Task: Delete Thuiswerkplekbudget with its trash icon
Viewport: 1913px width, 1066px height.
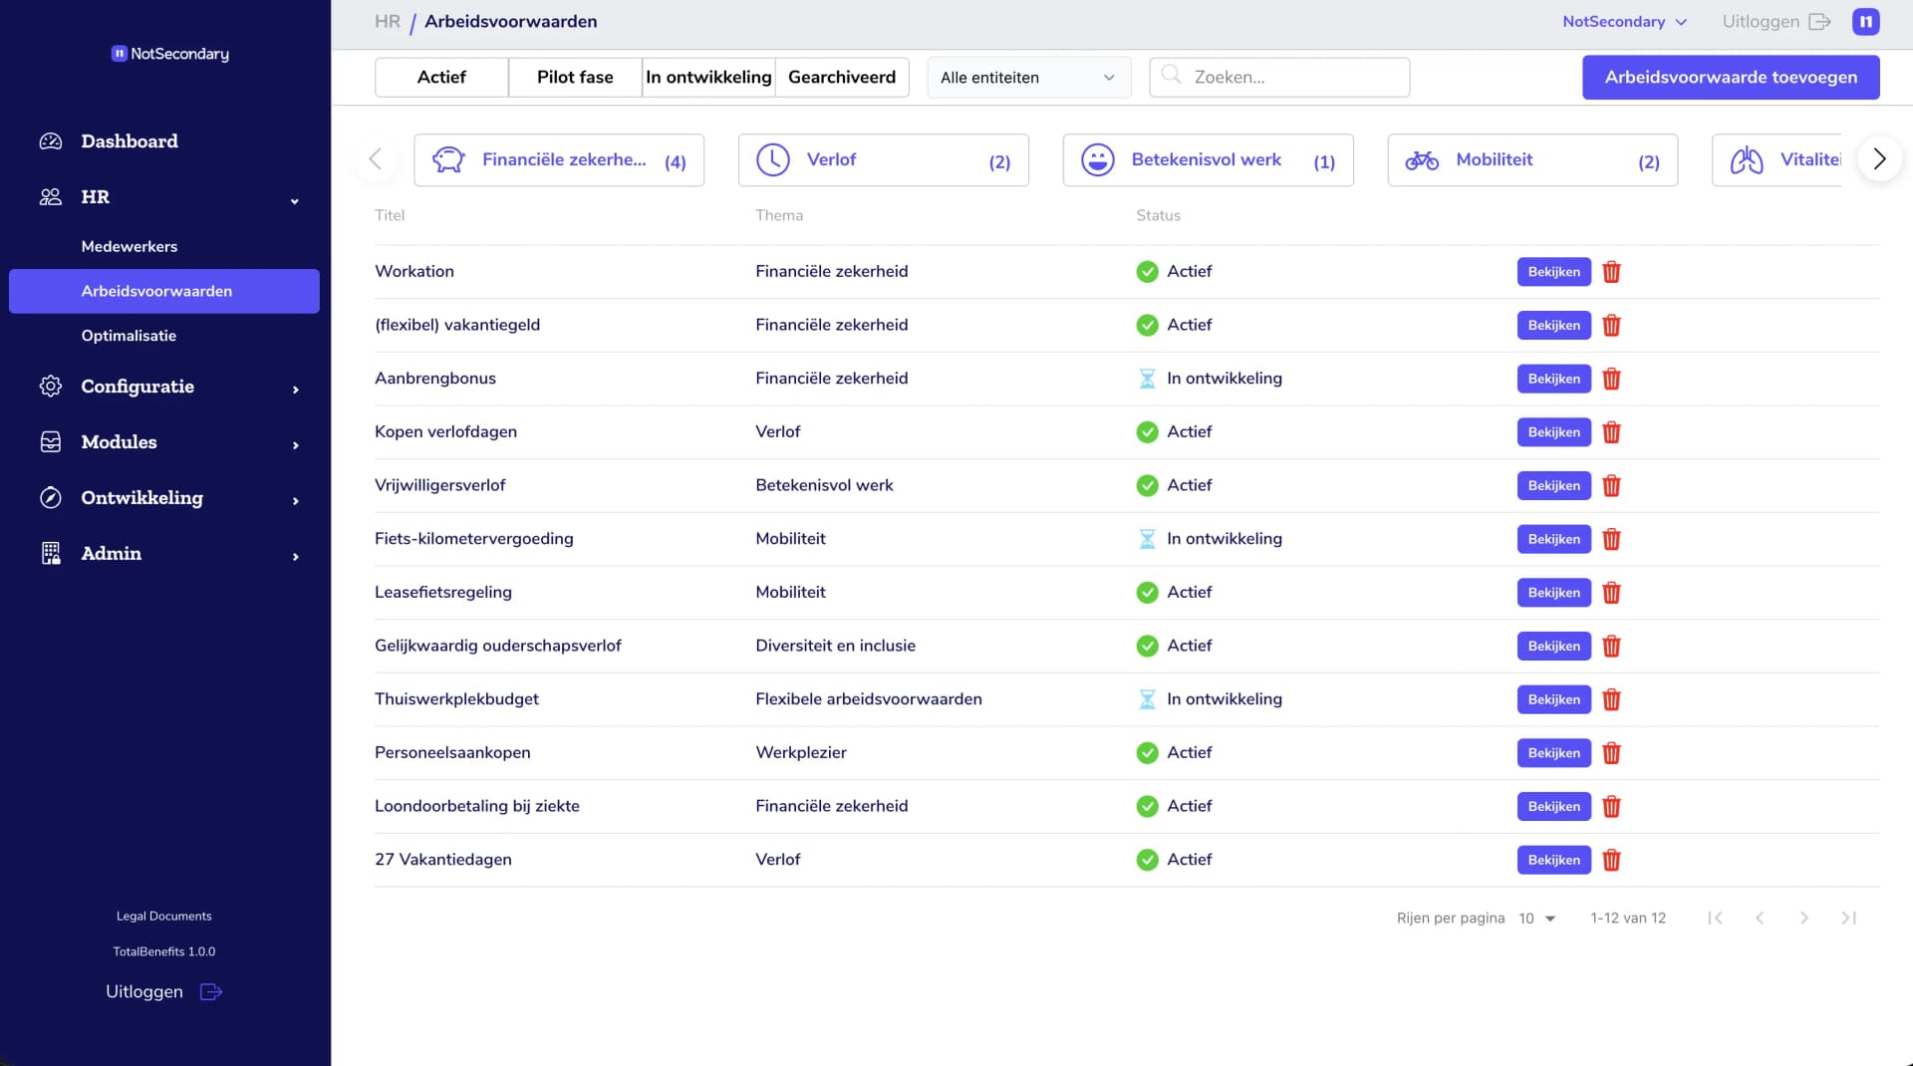Action: [1611, 699]
